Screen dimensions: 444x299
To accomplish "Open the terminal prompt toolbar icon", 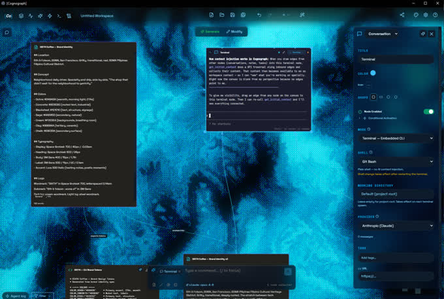I will pos(59,16).
